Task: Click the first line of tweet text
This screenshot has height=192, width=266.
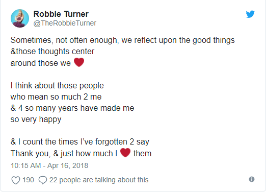Action: pyautogui.click(x=123, y=40)
